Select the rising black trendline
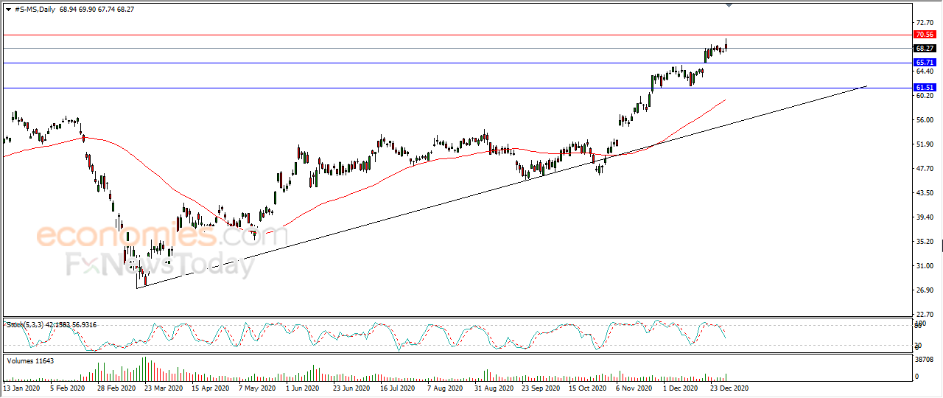 [501, 187]
